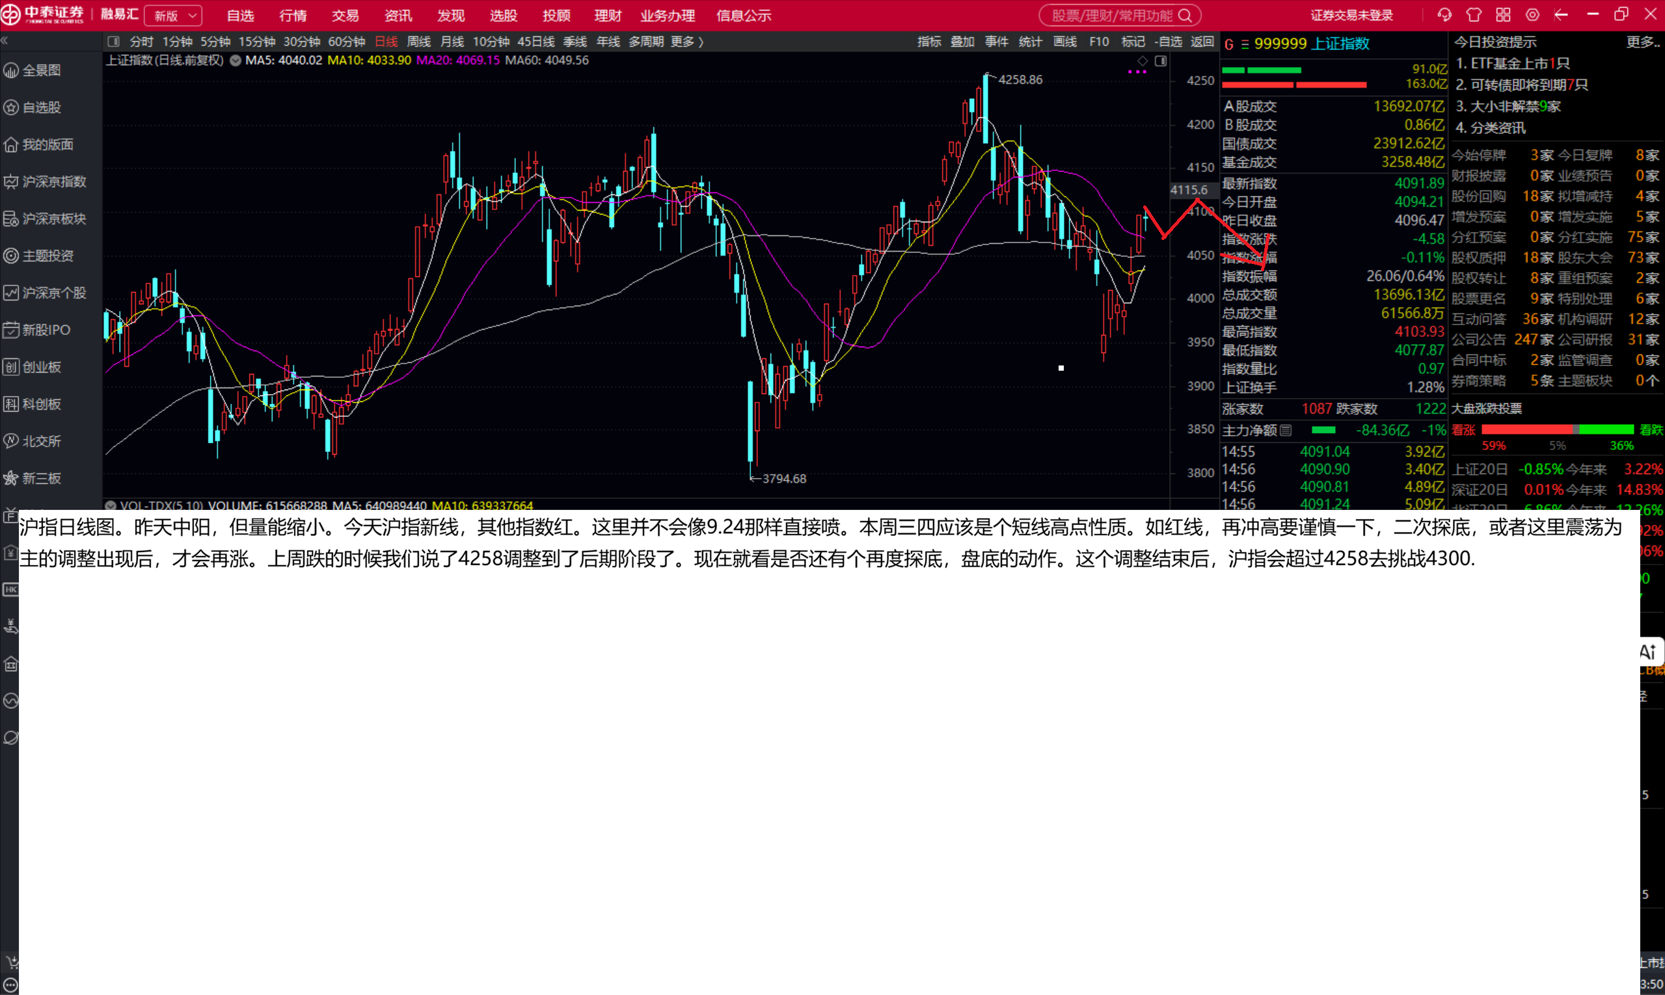Open the 上证指数 indicator settings dropdown arrow
Screen dimensions: 1665x995
236,60
